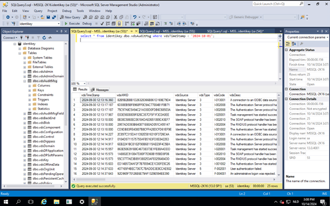Open Internet Explorer from the taskbar

tap(44, 202)
